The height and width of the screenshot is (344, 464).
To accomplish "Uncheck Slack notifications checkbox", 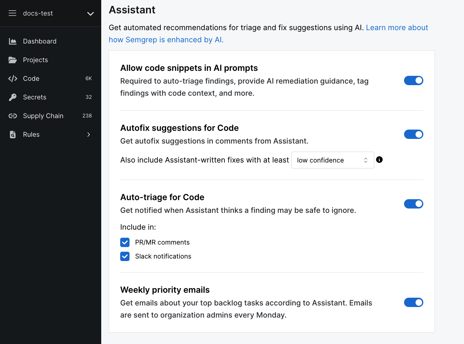I will coord(125,256).
